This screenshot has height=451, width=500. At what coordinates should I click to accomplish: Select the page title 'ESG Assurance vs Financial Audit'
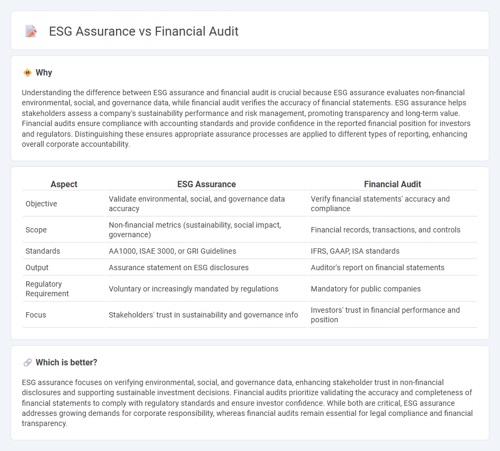click(x=144, y=31)
